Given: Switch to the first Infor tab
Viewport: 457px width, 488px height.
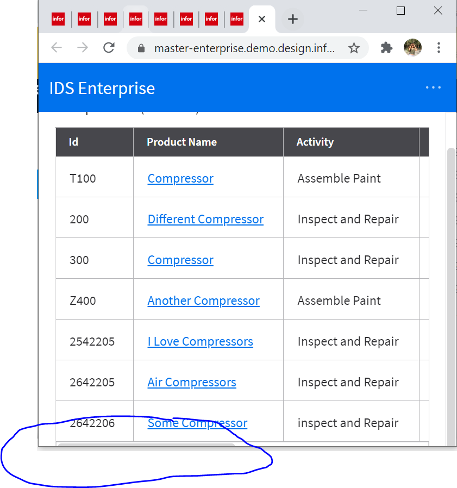Looking at the screenshot, I should 58,19.
